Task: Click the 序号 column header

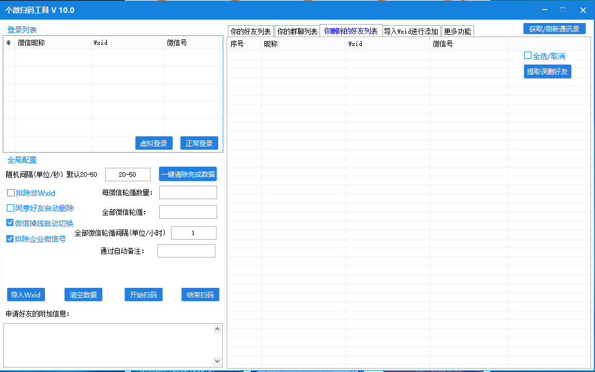Action: click(245, 44)
